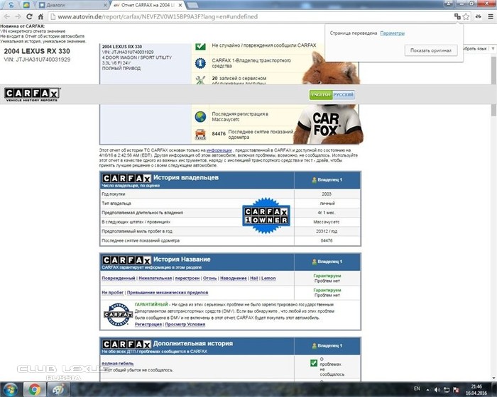Click the Просмотр Условия link
The width and height of the screenshot is (497, 397).
(185, 325)
